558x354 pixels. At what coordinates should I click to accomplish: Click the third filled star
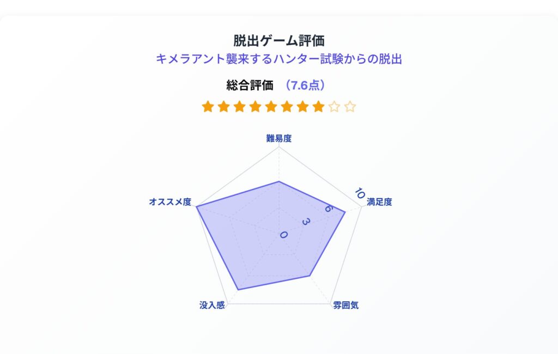240,106
